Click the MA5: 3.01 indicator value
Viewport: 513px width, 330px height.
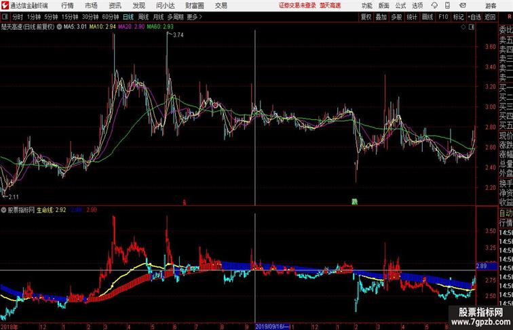(x=75, y=27)
